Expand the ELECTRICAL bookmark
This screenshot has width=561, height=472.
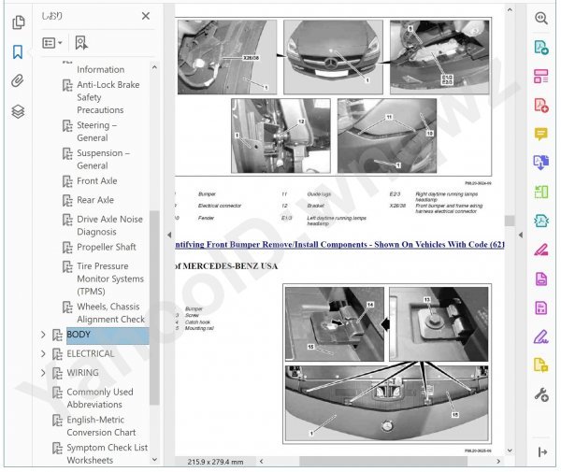(x=43, y=353)
